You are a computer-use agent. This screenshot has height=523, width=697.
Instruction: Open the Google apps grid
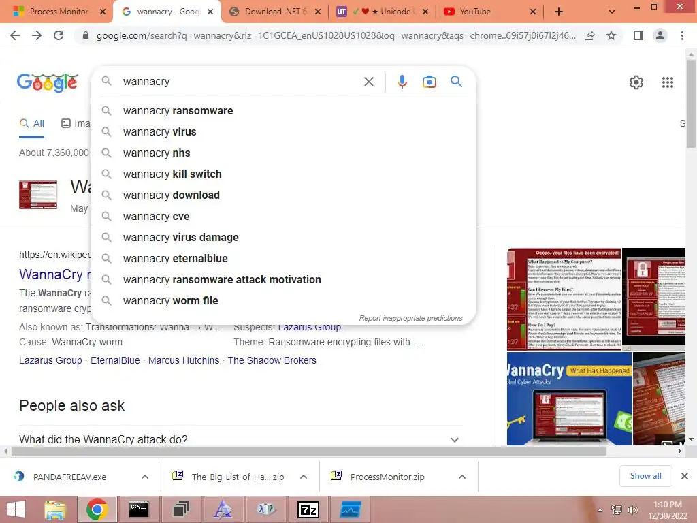pos(667,82)
